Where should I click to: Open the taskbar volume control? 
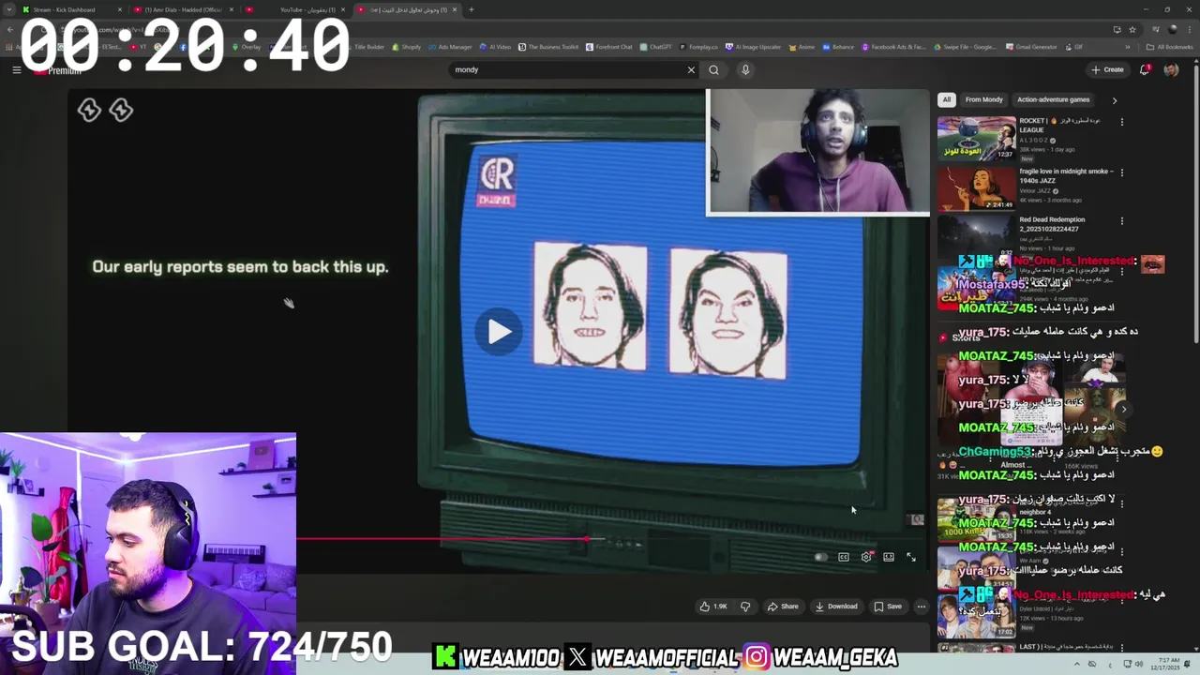click(1139, 664)
